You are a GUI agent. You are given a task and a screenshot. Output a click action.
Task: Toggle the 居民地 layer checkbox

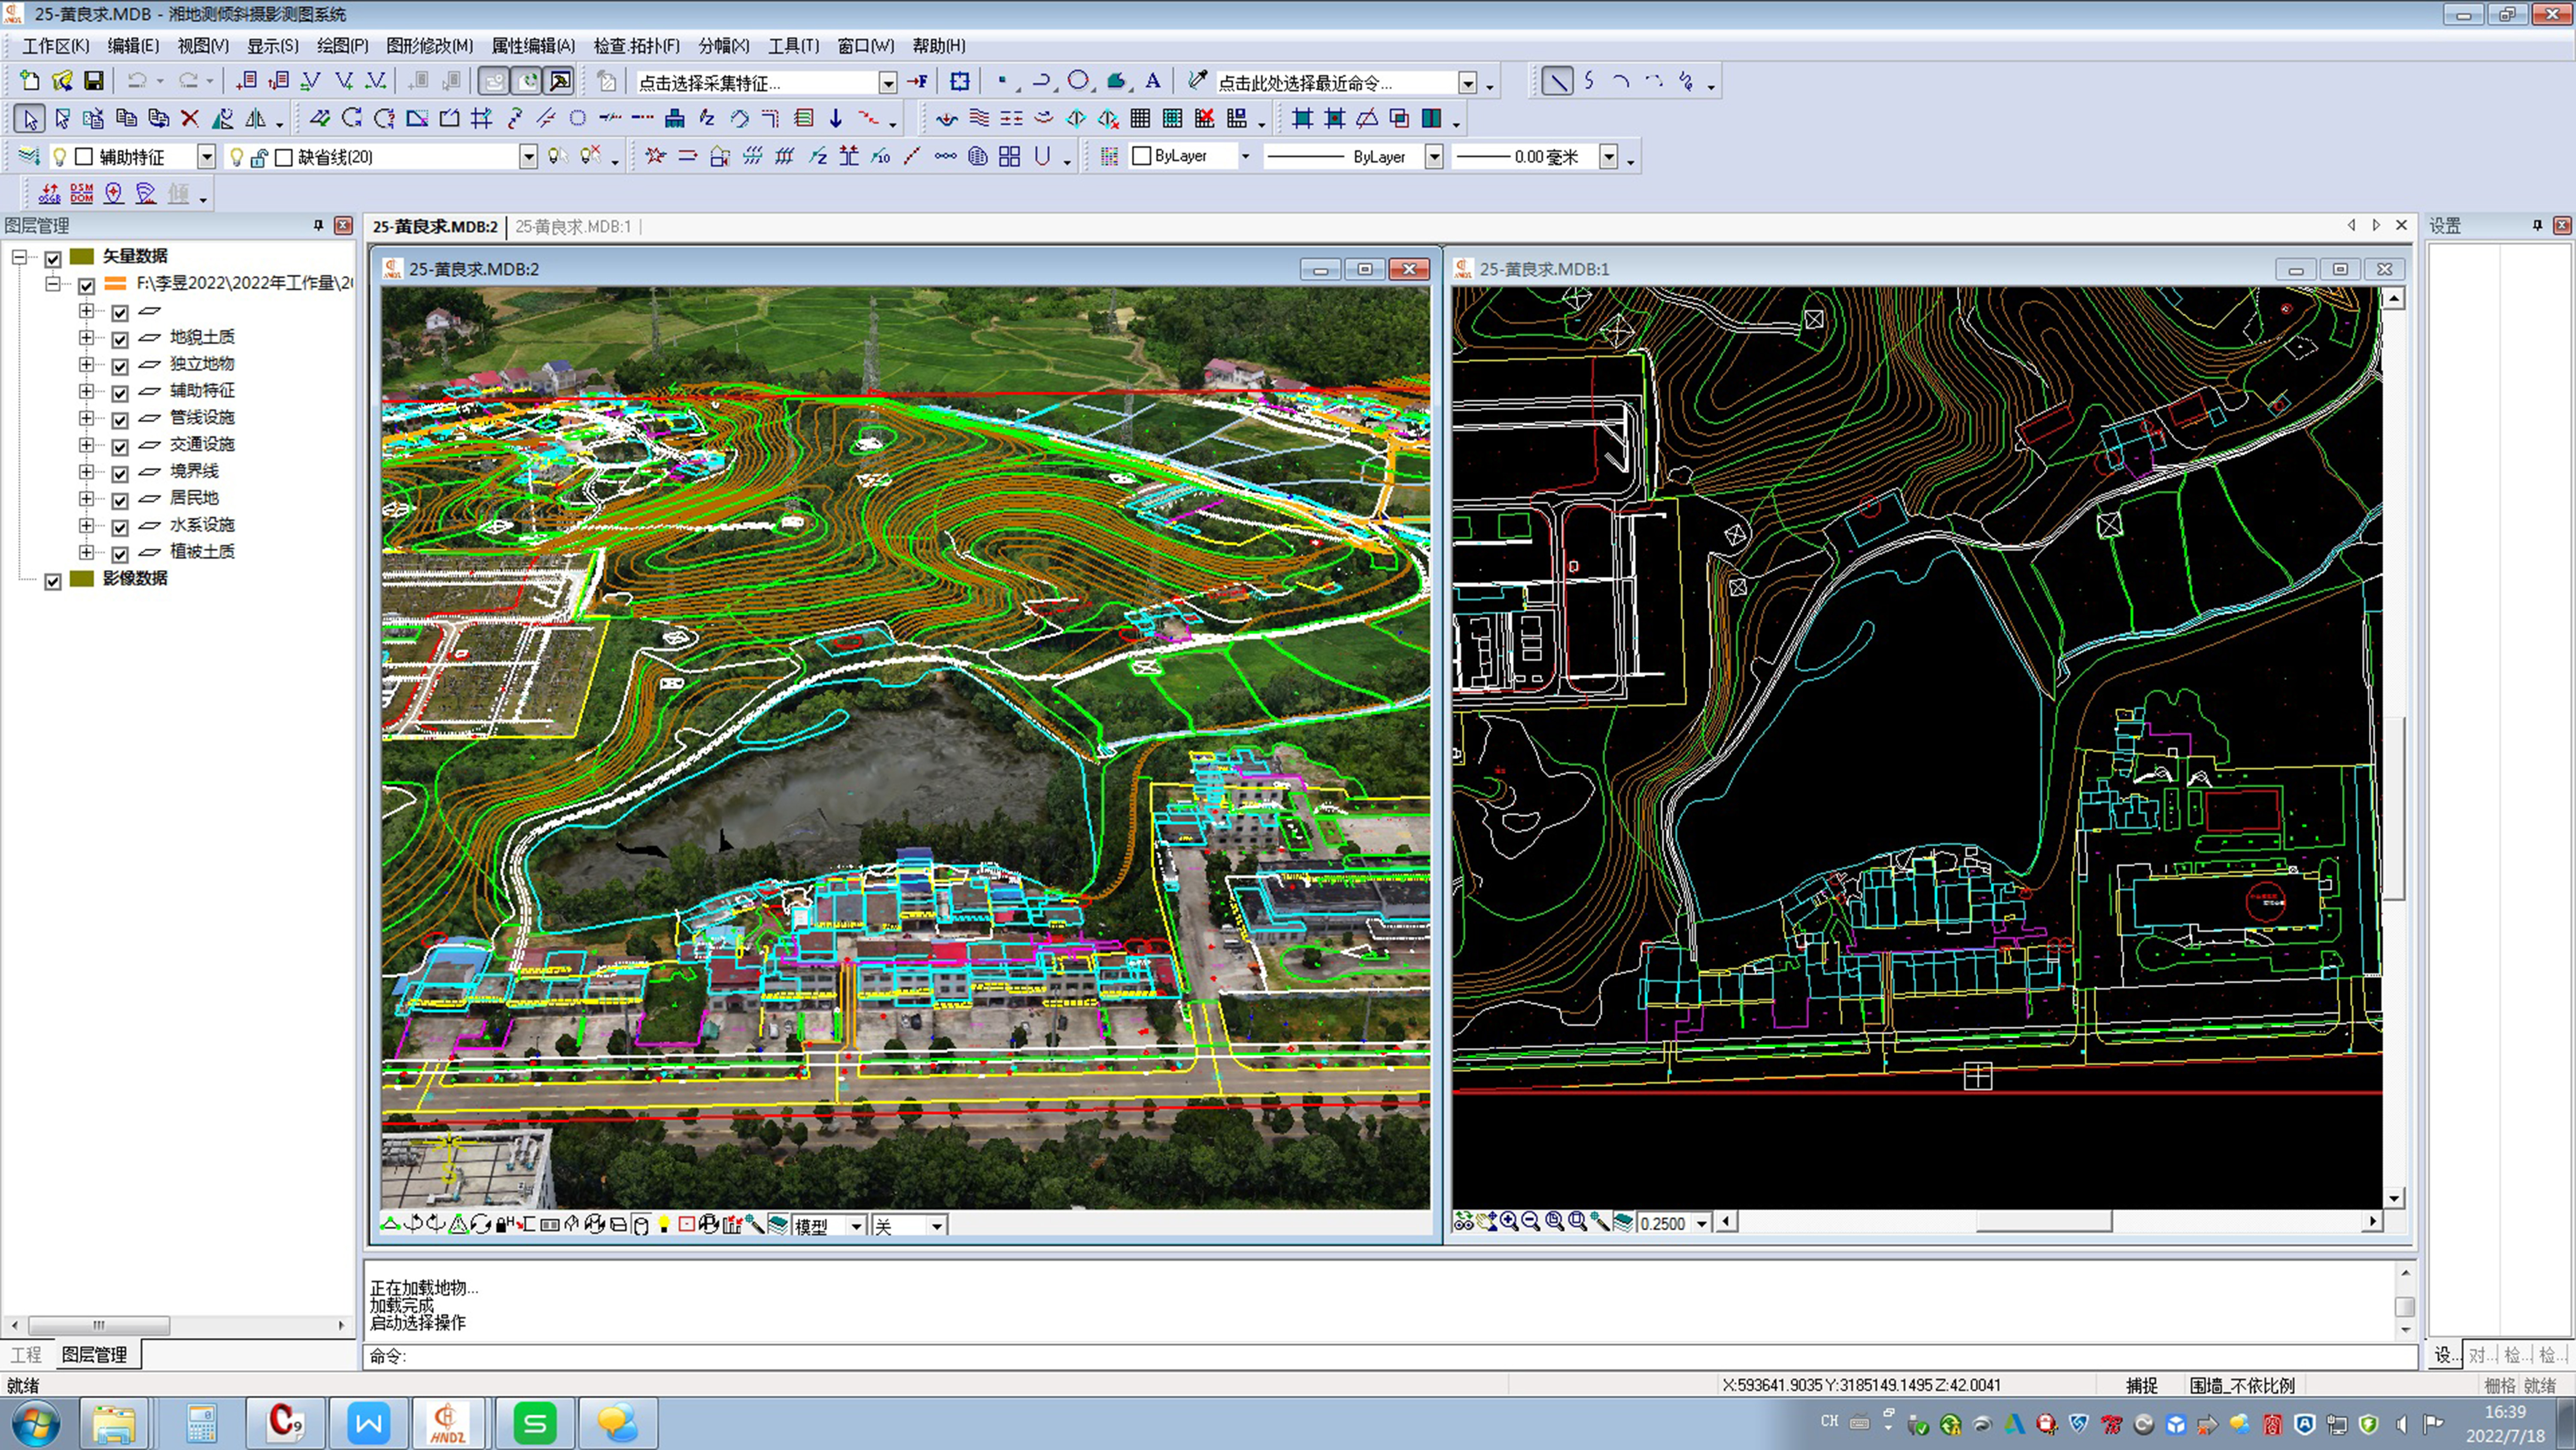(x=120, y=500)
